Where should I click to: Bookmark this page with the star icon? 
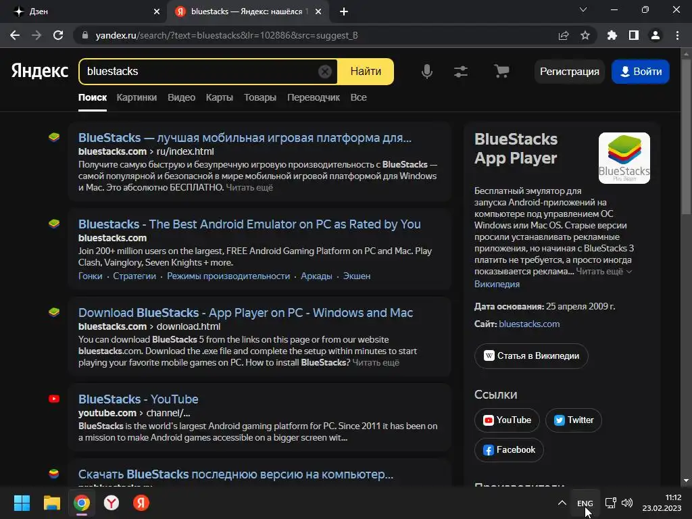[x=585, y=35]
